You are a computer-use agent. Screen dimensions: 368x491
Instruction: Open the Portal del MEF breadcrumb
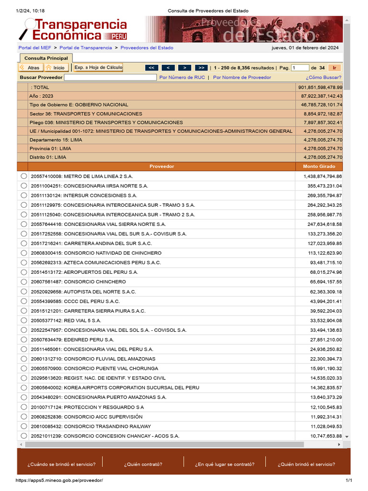tap(34, 47)
